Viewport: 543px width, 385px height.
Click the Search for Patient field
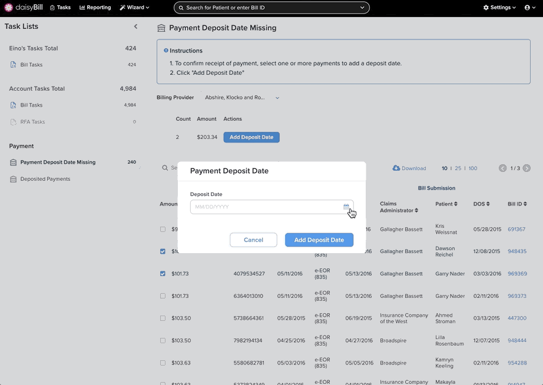tap(272, 8)
